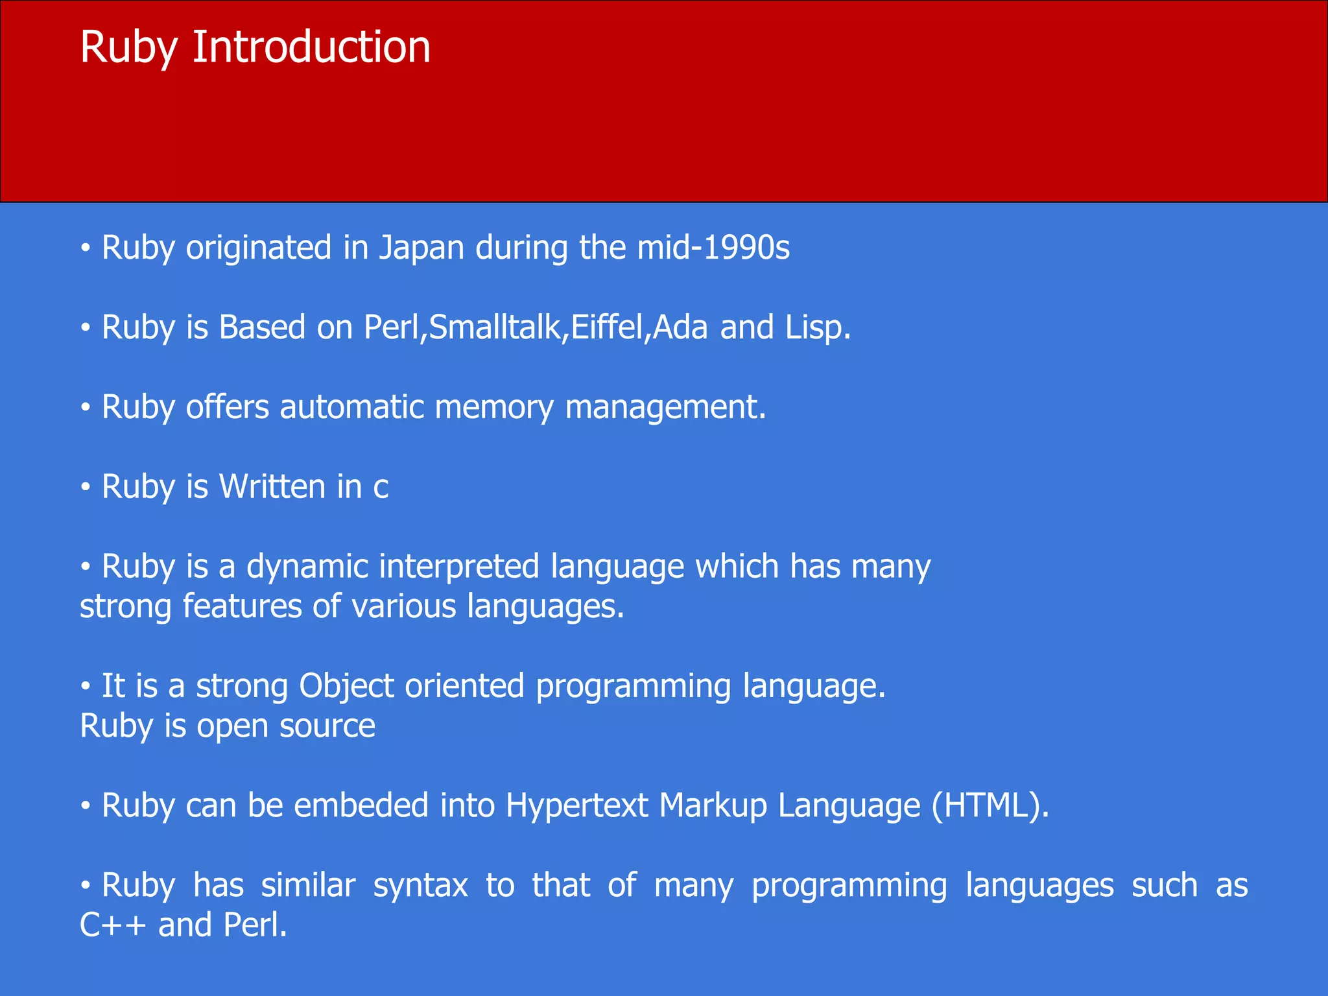
Task: Select the 'Ruby is a dynamic interpreted language' line
Action: 505,567
